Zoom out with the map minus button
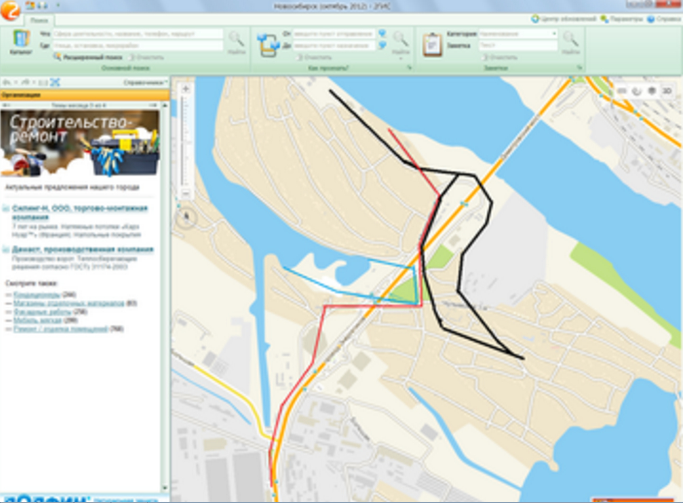 coord(186,194)
